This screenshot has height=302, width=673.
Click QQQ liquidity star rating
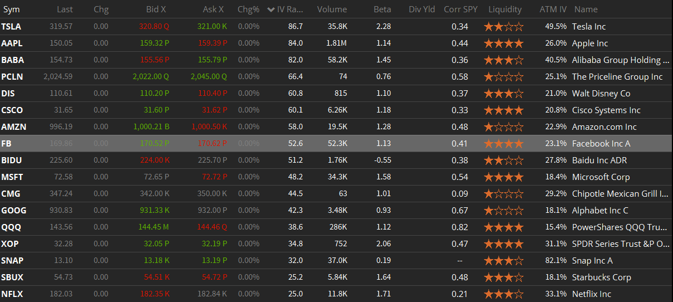(x=504, y=227)
